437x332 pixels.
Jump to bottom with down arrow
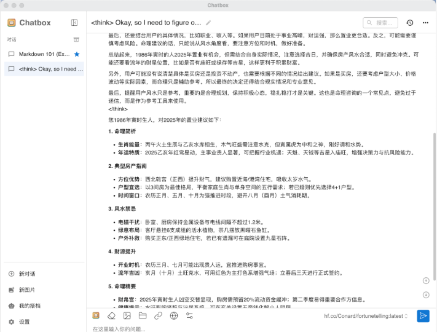[426, 295]
